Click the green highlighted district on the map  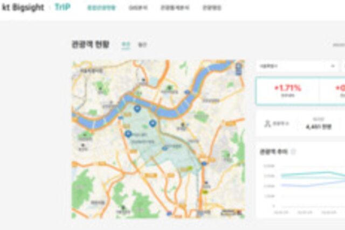(x=162, y=148)
